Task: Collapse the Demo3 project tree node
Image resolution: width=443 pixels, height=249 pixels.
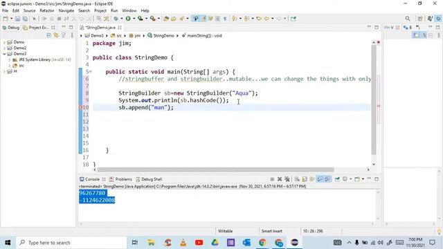Action: coord(5,54)
